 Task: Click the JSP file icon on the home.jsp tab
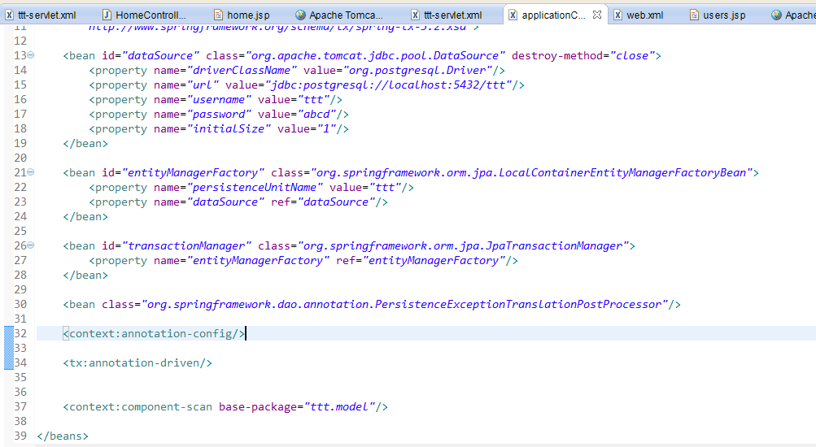coord(218,15)
